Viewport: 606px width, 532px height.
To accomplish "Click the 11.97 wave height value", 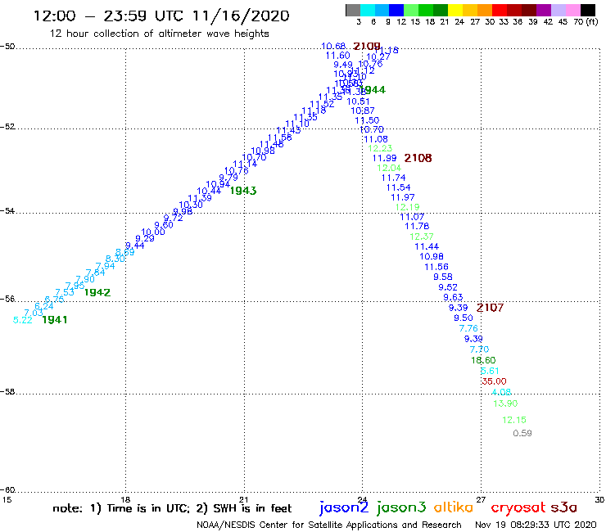I will 402,197.
